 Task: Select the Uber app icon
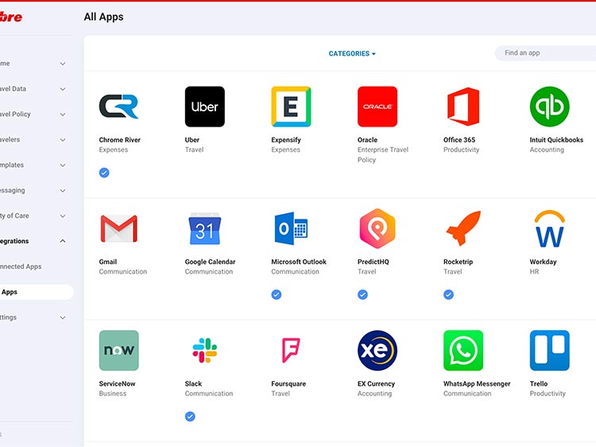204,107
